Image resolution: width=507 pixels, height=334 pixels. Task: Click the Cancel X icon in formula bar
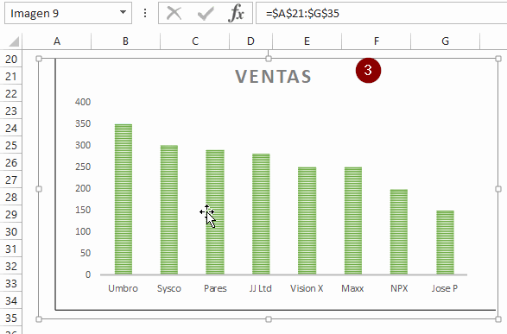(x=174, y=13)
